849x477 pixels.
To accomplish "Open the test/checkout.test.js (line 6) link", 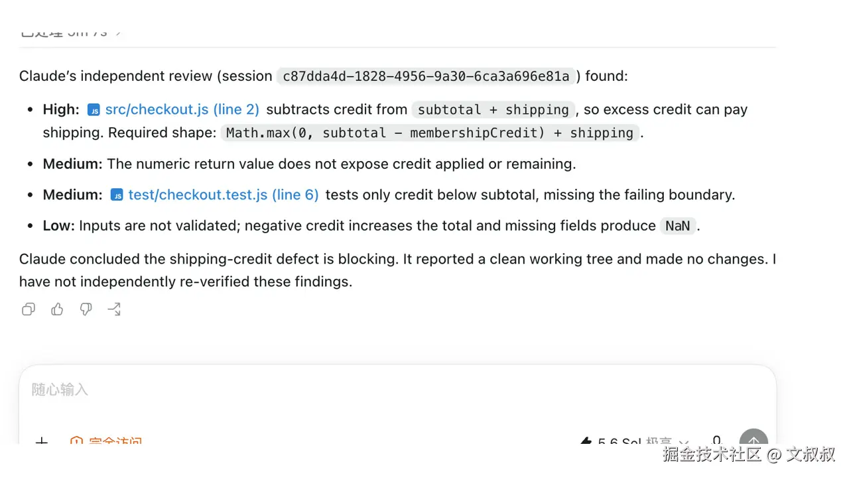I will (x=224, y=194).
